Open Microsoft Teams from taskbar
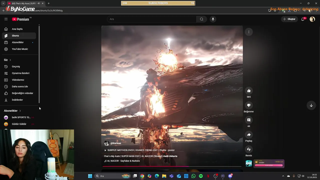This screenshot has width=320, height=180. pos(171,176)
